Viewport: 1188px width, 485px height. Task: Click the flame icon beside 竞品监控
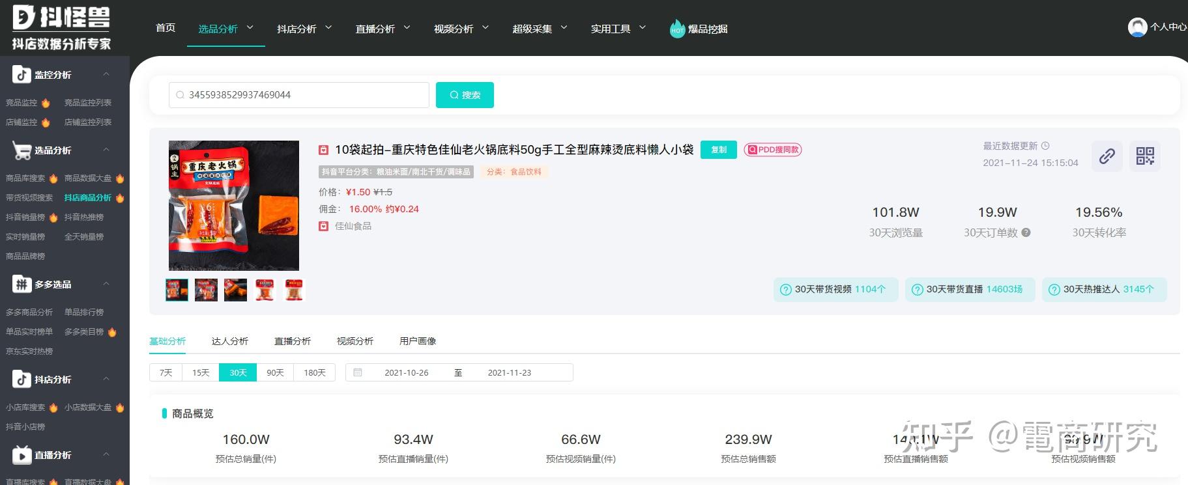click(x=46, y=103)
